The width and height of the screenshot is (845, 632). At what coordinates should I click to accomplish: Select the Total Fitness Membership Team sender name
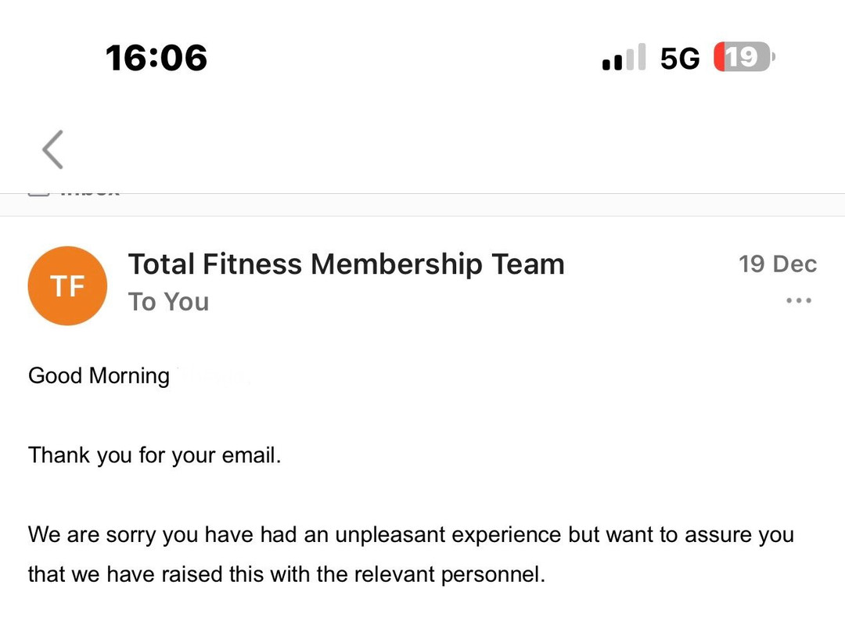pyautogui.click(x=347, y=264)
